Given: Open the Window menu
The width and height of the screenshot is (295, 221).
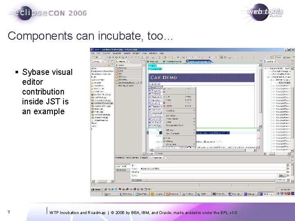Looking at the screenshot, I should click(x=153, y=53).
